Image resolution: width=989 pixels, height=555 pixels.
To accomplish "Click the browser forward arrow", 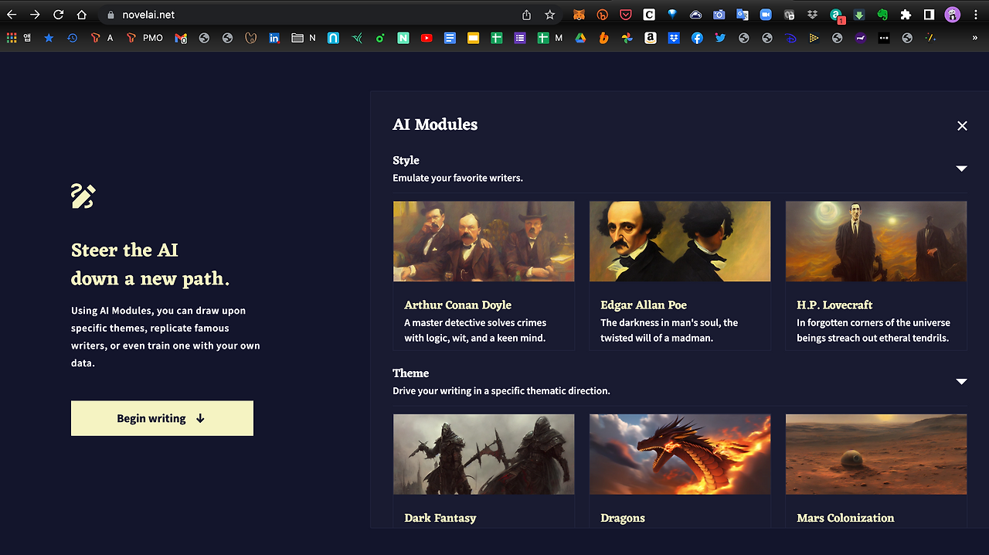I will tap(35, 15).
